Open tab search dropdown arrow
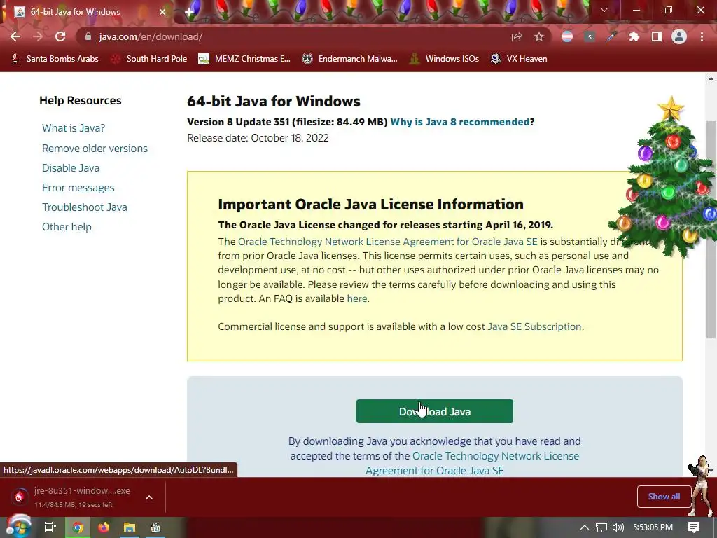This screenshot has height=538, width=717. pos(604,10)
